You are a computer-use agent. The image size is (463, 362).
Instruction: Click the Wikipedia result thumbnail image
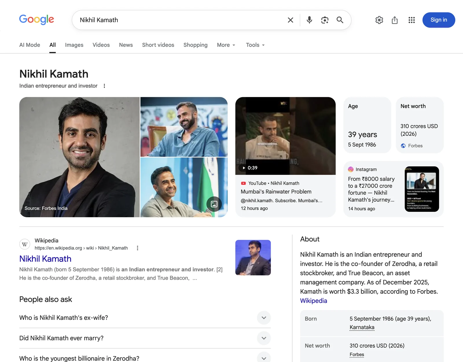(x=253, y=257)
